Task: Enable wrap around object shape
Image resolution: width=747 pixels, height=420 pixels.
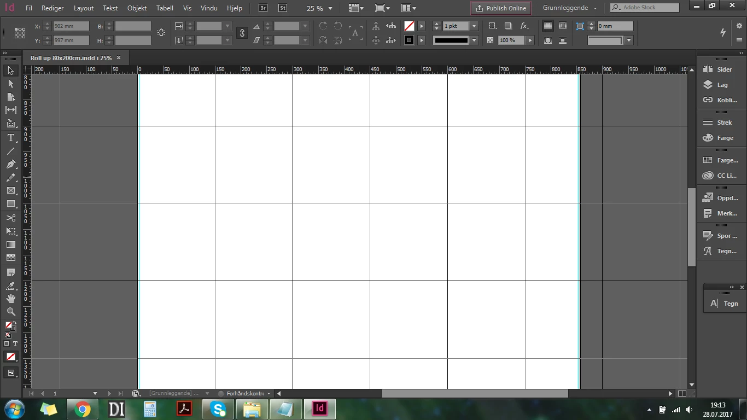Action: (x=547, y=40)
